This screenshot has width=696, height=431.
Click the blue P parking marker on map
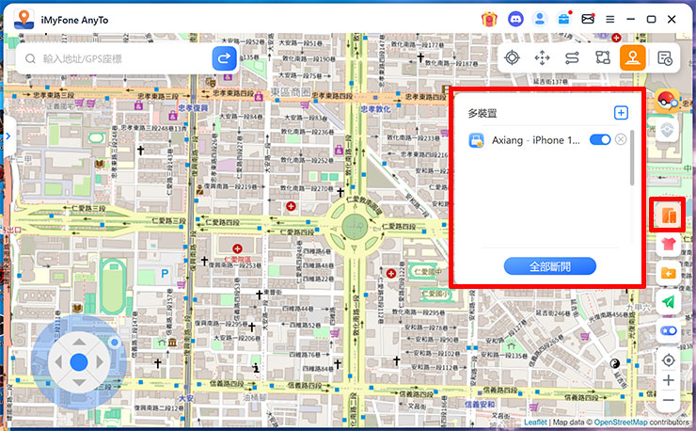pos(165,274)
